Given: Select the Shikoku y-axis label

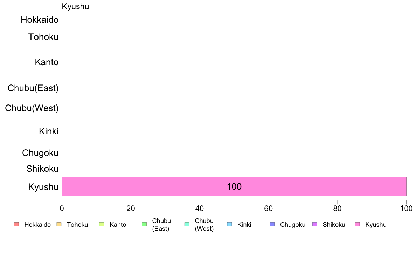Looking at the screenshot, I should (42, 169).
